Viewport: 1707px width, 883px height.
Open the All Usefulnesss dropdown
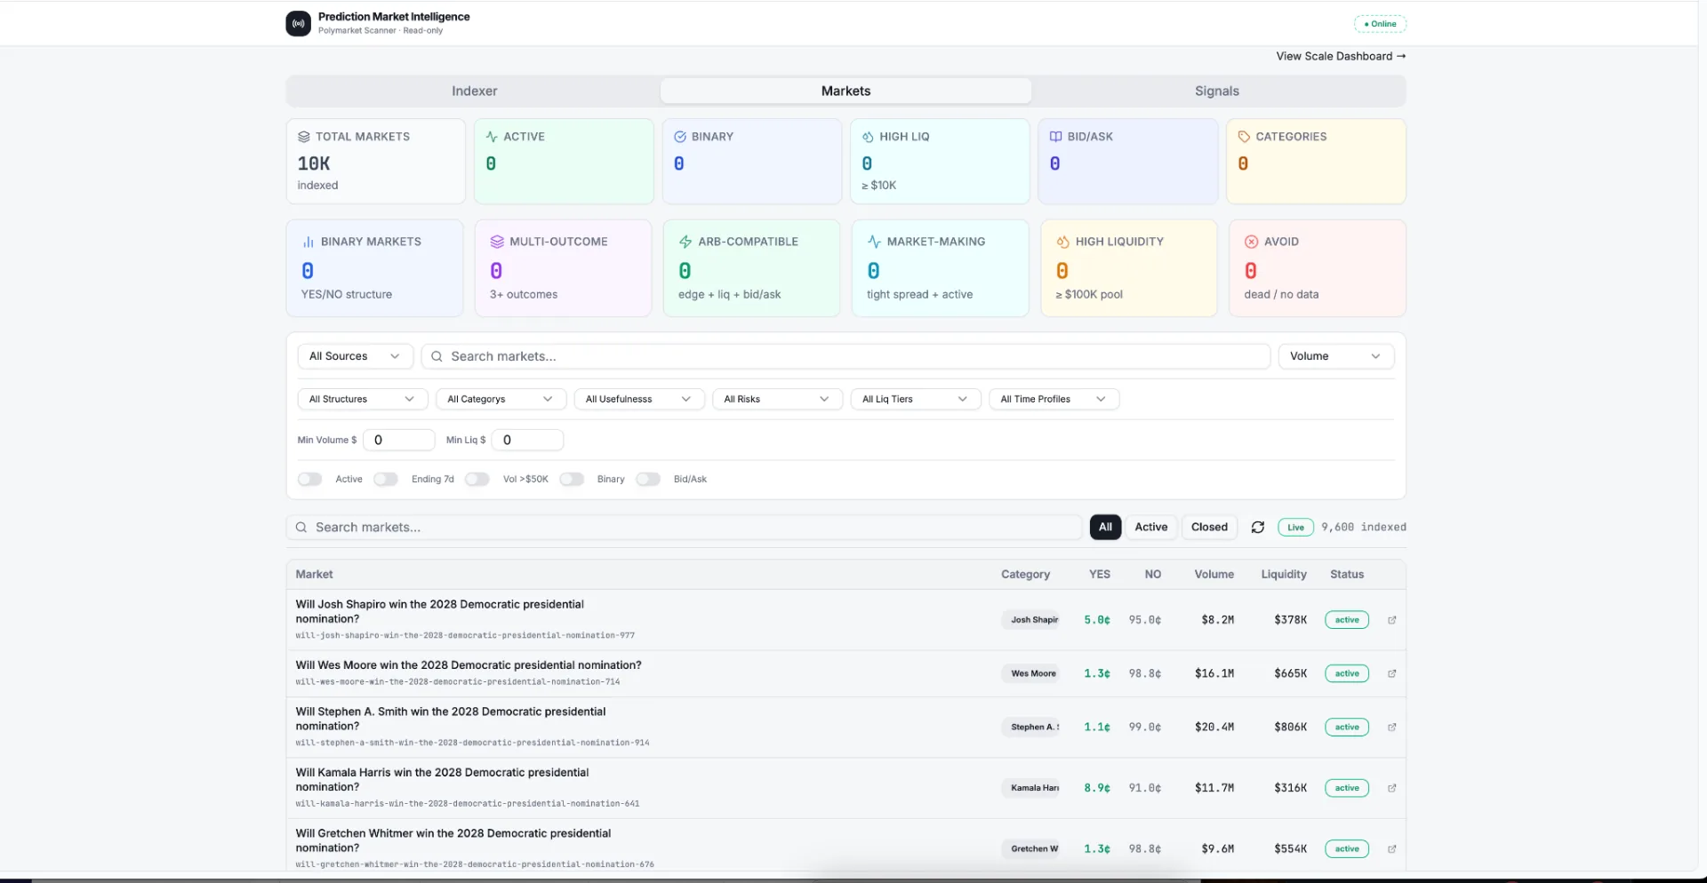(x=638, y=399)
